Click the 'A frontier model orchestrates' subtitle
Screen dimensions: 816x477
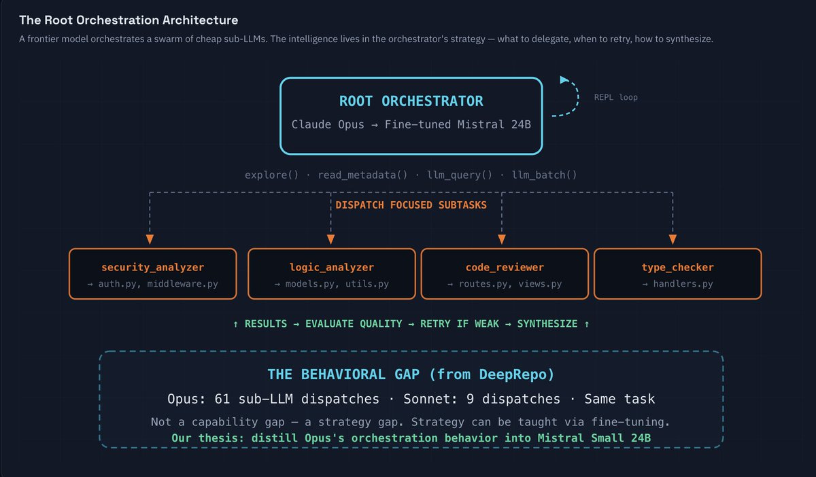[366, 39]
